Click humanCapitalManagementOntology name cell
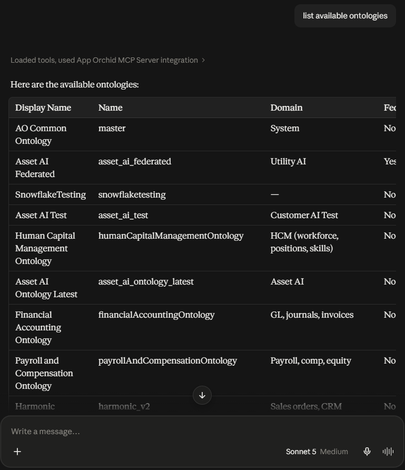The image size is (405, 470). tap(171, 236)
